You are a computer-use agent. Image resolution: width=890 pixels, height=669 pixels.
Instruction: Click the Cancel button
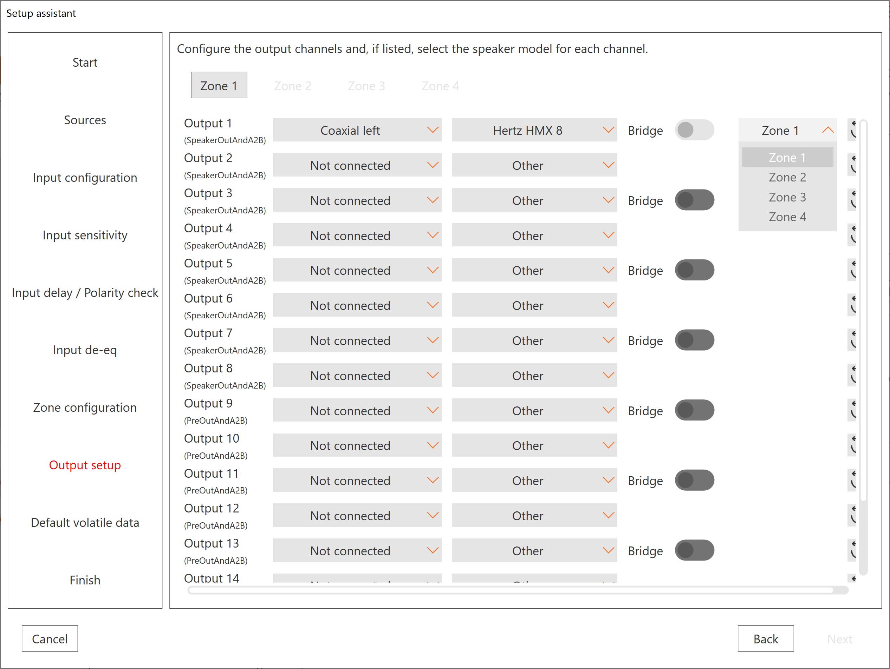click(50, 638)
